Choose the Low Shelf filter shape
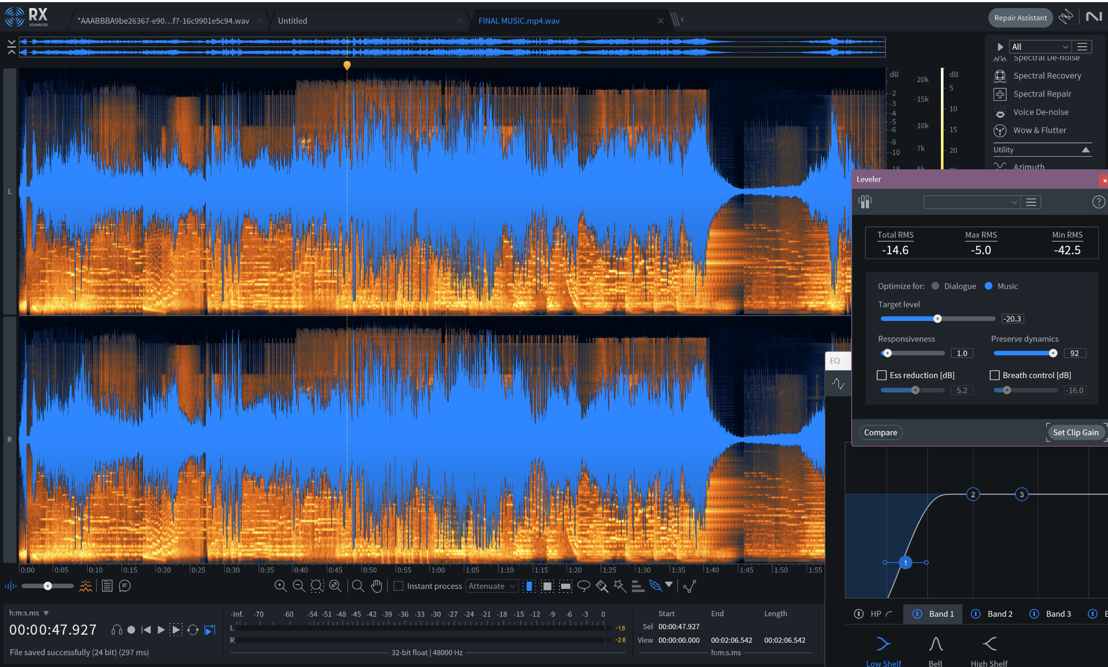 point(883,651)
